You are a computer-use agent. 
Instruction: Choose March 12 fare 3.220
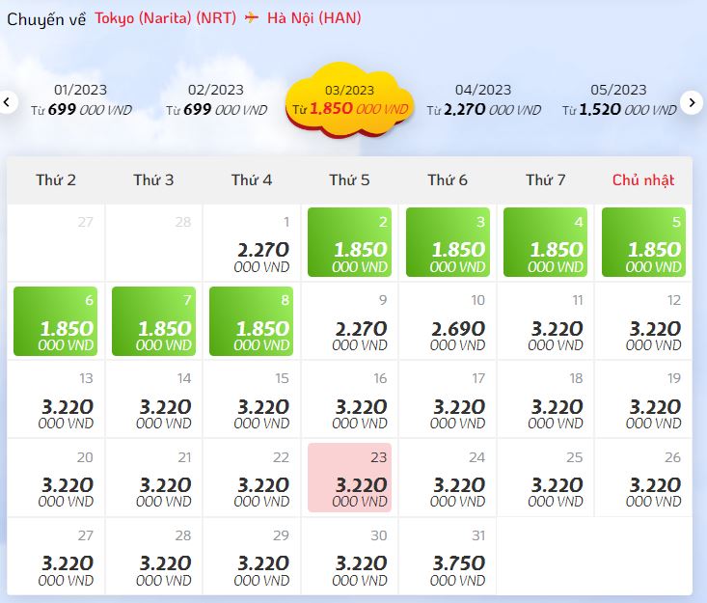(x=643, y=321)
